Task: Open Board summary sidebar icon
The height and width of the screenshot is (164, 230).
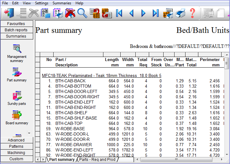Action: (17, 117)
